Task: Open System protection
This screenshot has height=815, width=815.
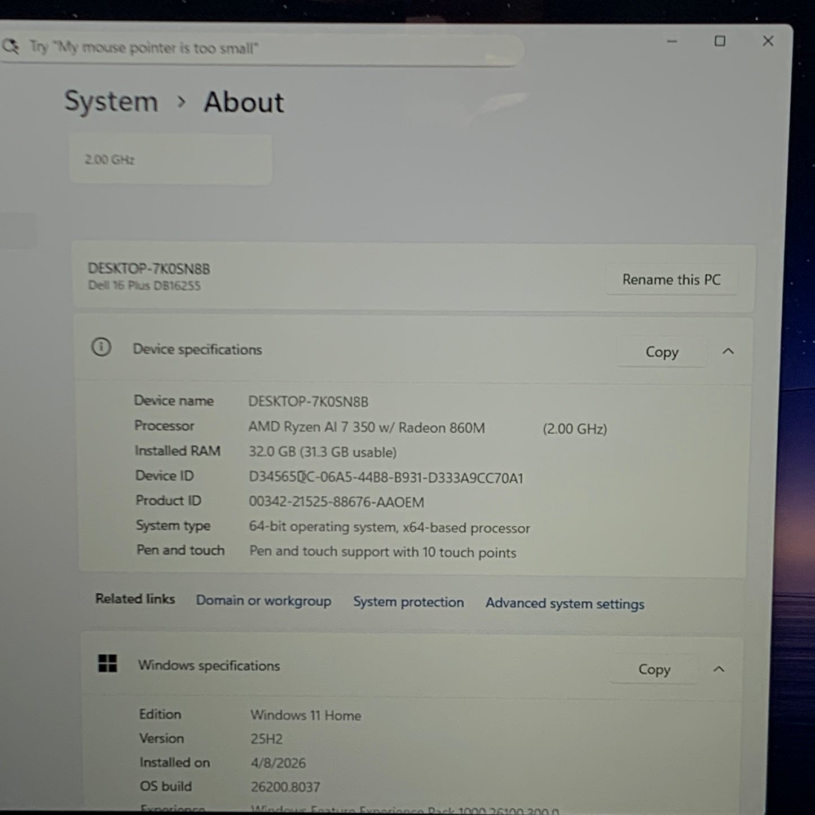Action: tap(408, 602)
